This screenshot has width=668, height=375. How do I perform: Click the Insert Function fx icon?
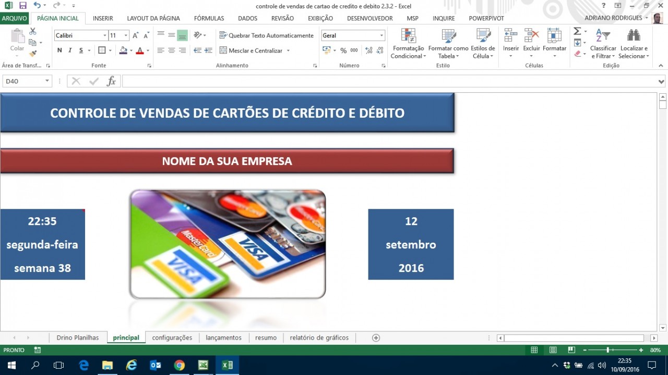pos(111,81)
